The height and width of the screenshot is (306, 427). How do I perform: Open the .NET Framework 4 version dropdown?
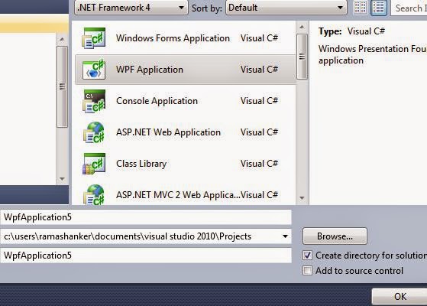coord(131,8)
